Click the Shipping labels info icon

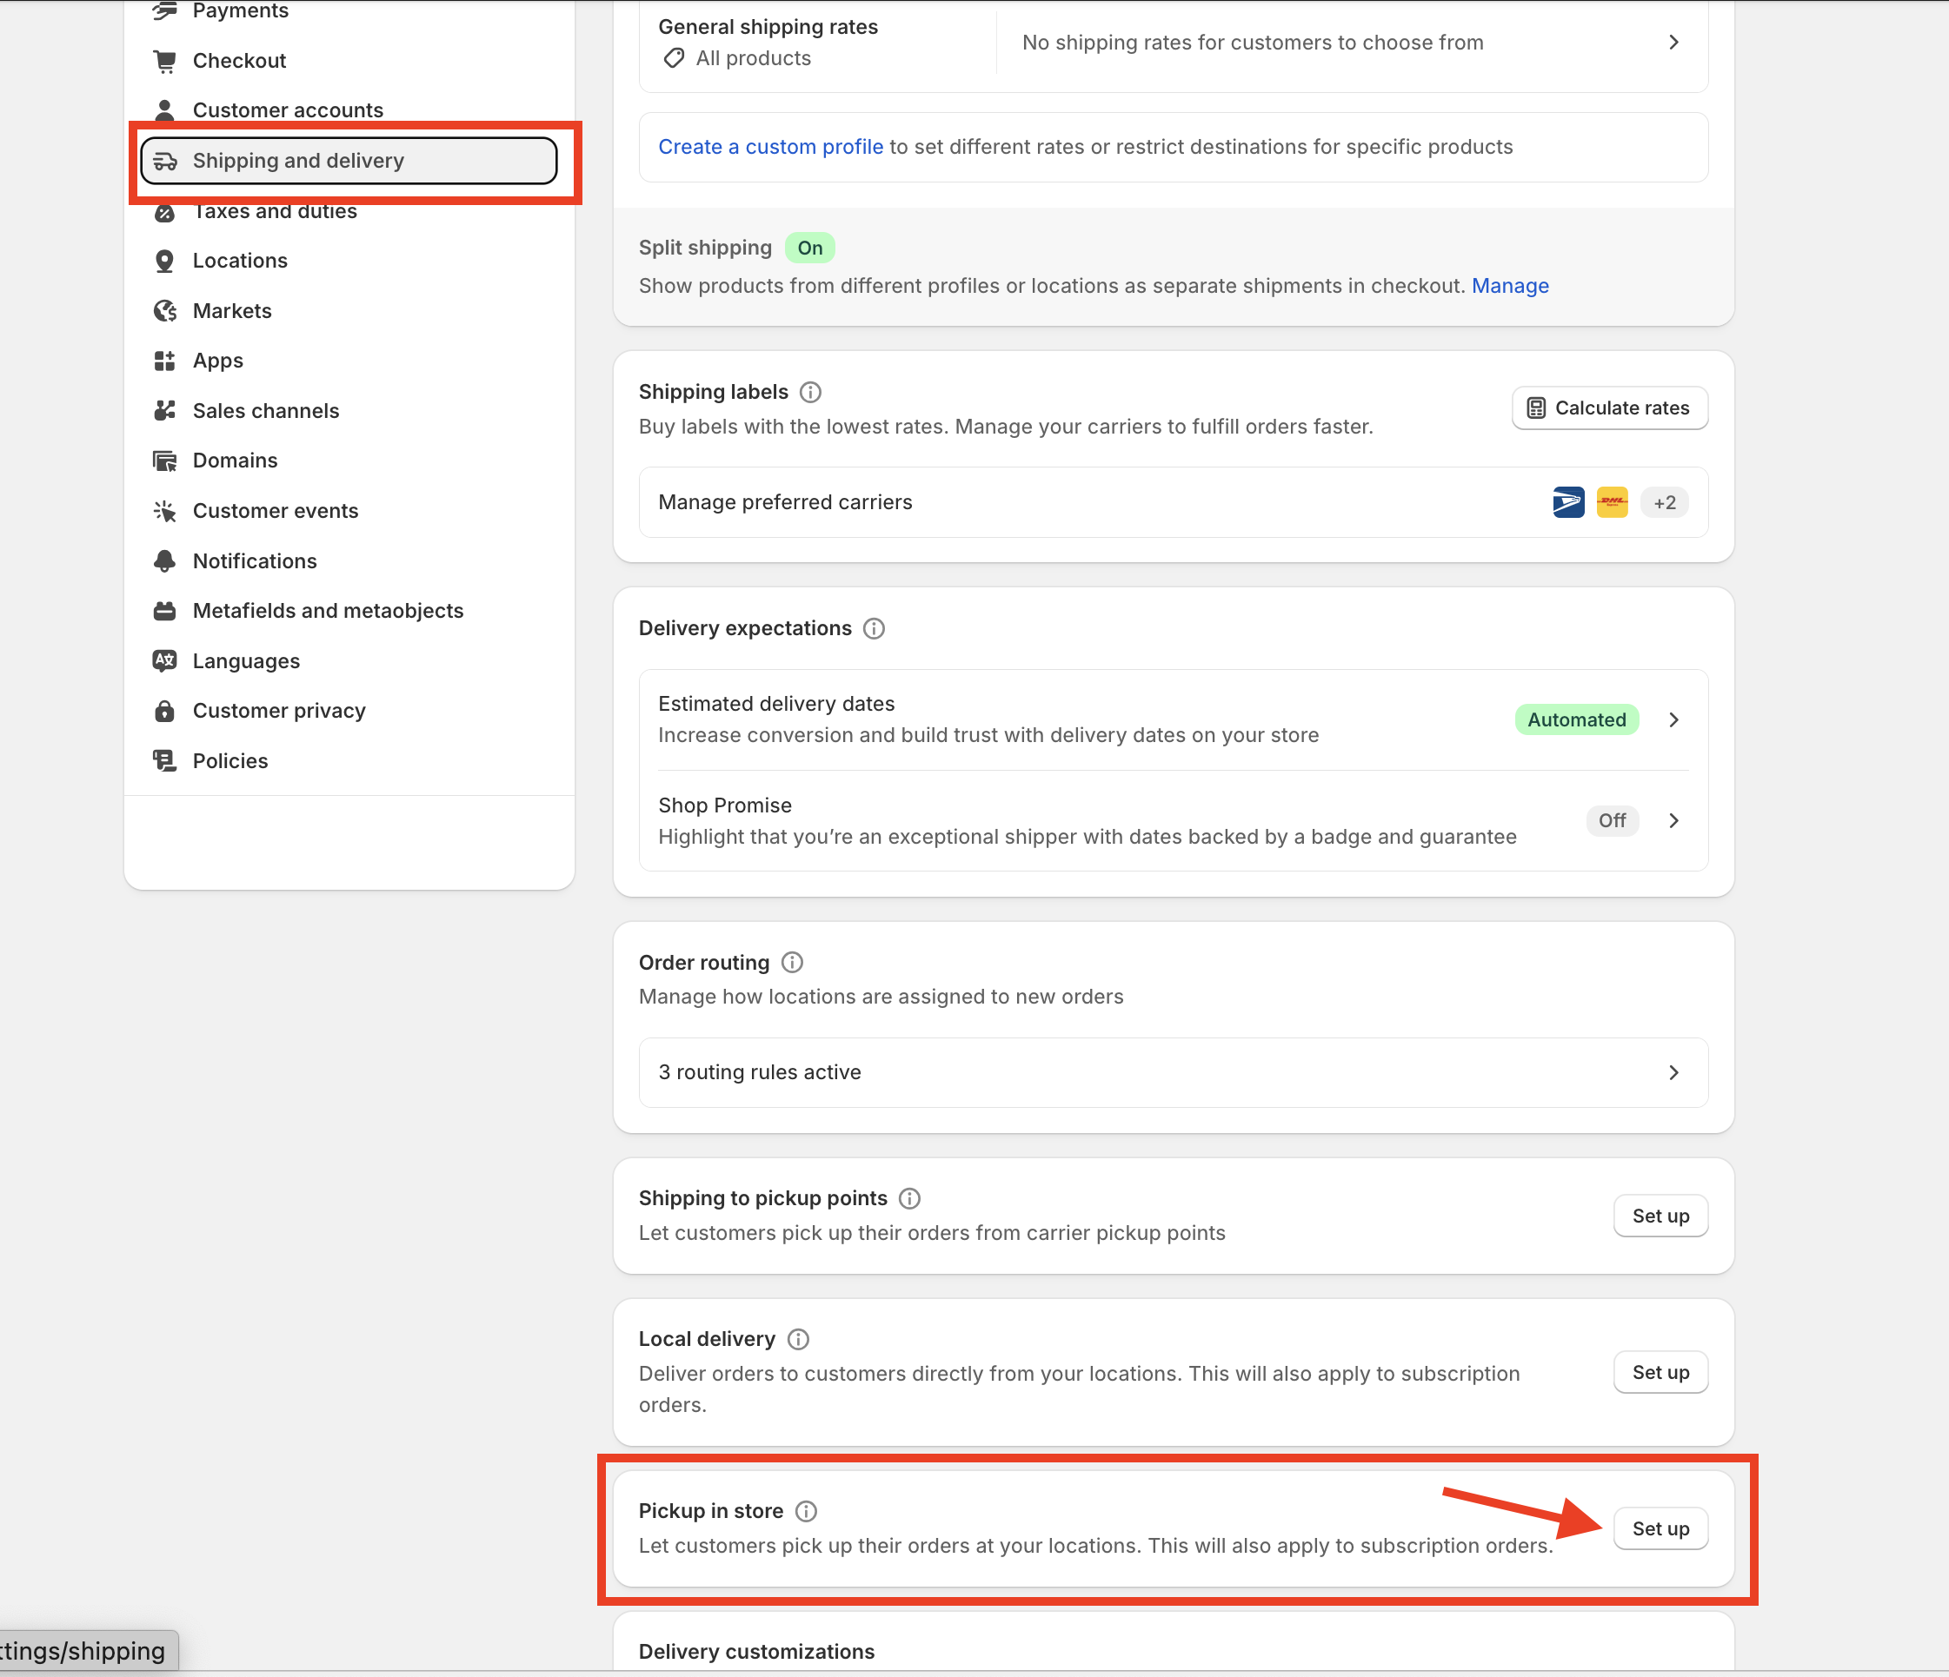pyautogui.click(x=810, y=392)
